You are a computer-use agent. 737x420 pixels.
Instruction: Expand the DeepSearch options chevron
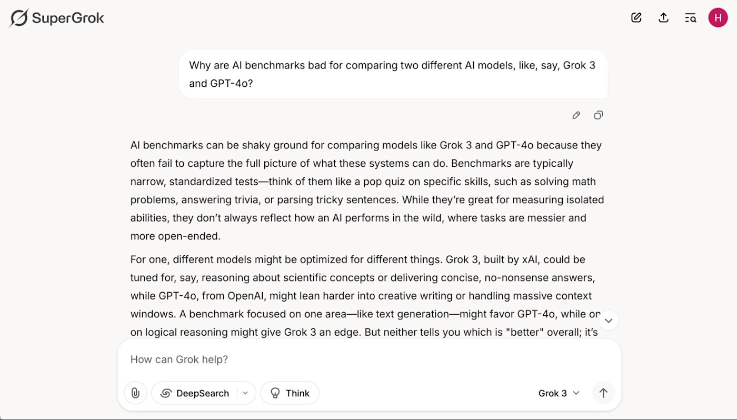pyautogui.click(x=245, y=393)
